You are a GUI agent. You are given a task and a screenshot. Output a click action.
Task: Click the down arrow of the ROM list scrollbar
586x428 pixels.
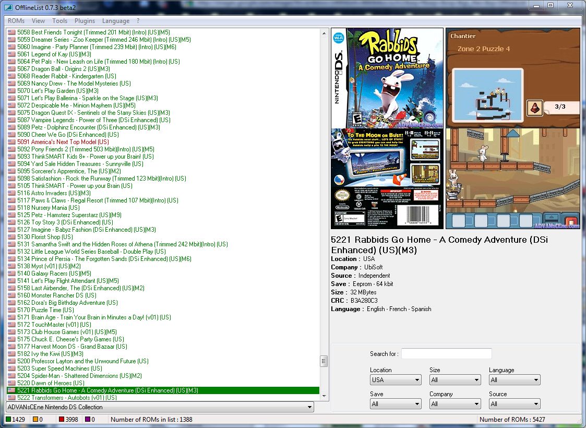tap(324, 395)
